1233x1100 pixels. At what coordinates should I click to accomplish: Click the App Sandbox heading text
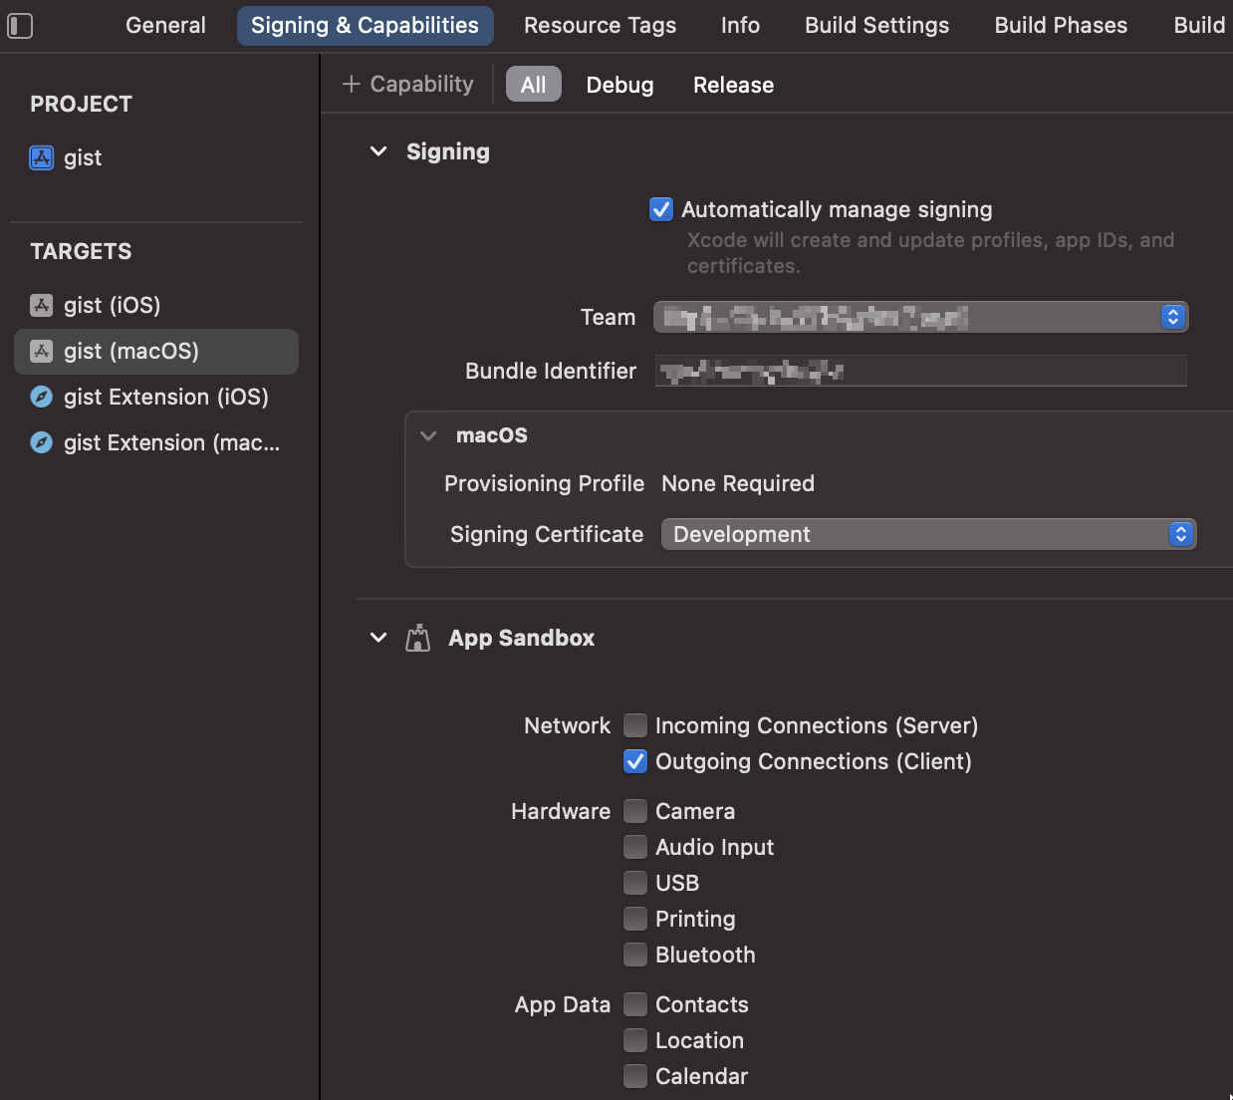[521, 638]
